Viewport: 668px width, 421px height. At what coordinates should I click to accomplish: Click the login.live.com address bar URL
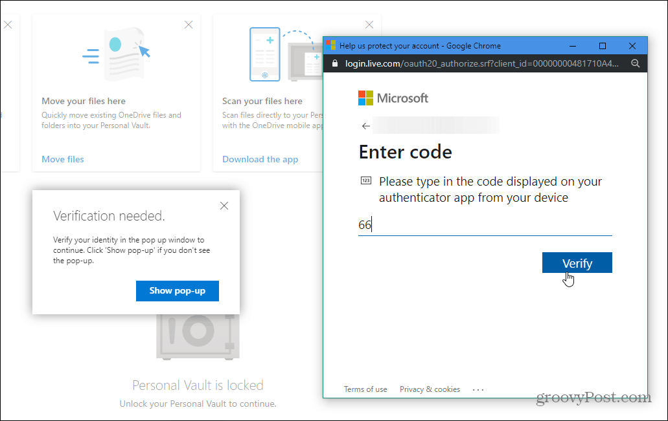click(481, 63)
